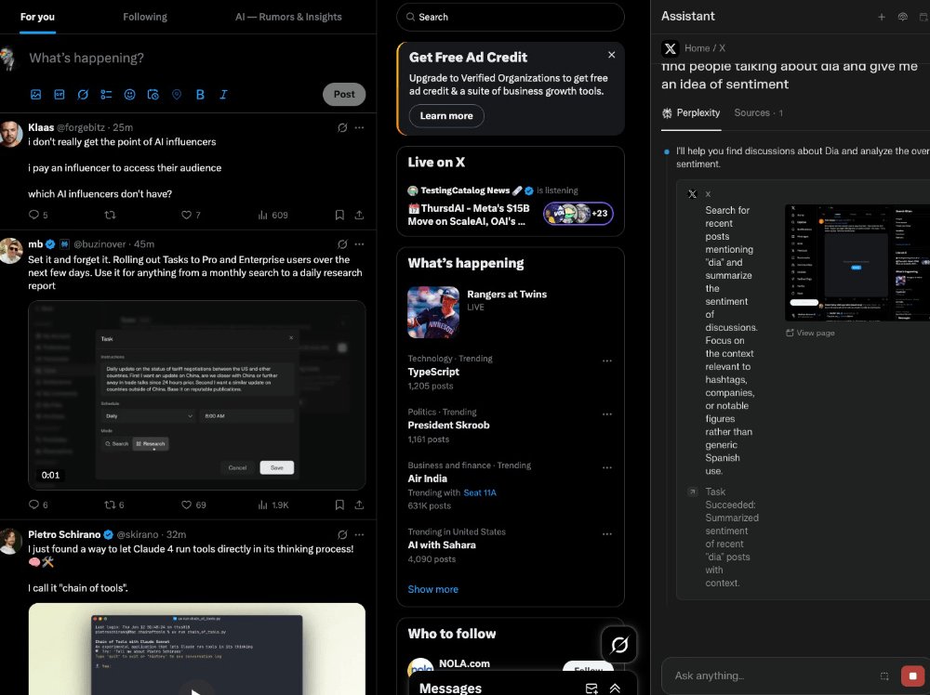
Task: Add a poll to the post
Action: pos(106,94)
